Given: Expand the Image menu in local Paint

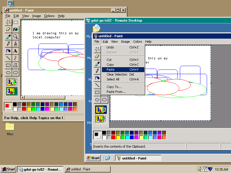Looking at the screenshot, I should pyautogui.click(x=36, y=16).
